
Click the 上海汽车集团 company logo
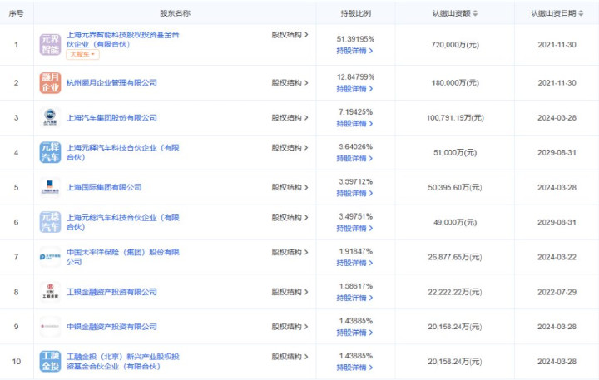[x=50, y=117]
